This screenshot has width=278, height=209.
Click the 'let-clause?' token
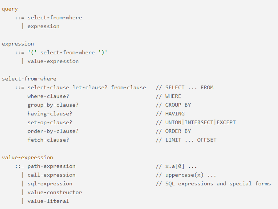90,88
